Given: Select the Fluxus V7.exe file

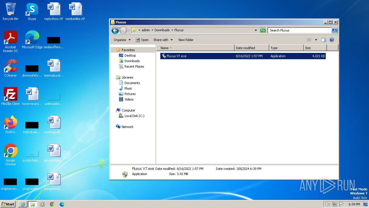Looking at the screenshot, I should pyautogui.click(x=243, y=56).
